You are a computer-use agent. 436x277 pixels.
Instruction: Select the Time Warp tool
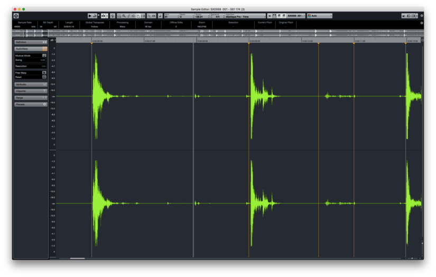tap(143, 16)
